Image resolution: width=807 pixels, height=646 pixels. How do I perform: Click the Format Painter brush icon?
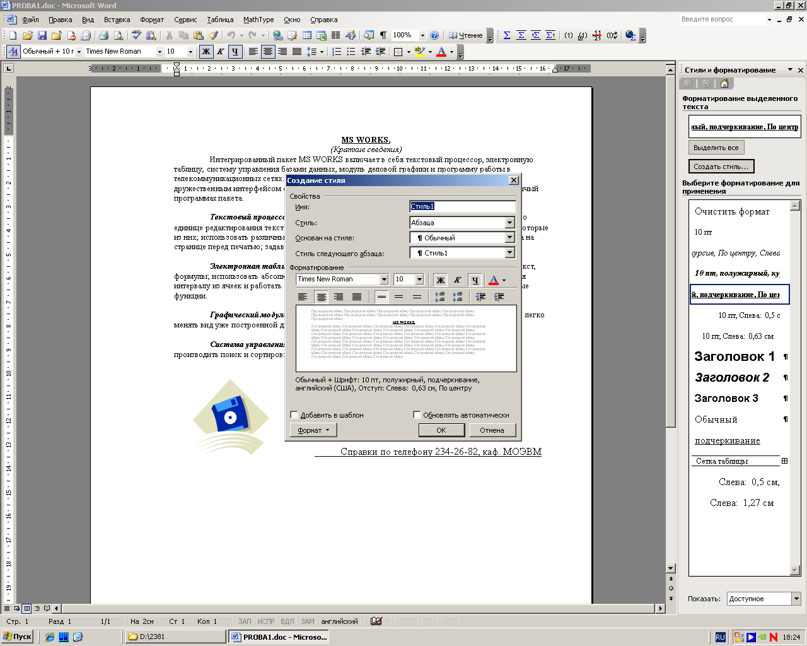coord(214,35)
